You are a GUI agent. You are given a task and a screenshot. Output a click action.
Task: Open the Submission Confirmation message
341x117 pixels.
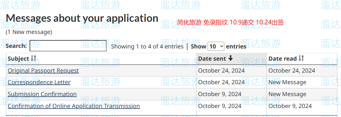tap(42, 94)
